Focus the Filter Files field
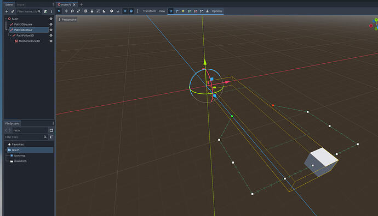The image size is (378, 216). 26,137
